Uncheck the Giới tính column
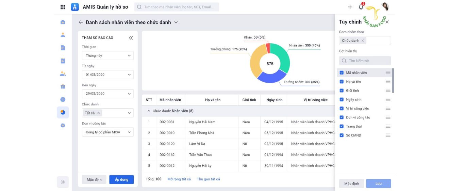The height and width of the screenshot is (191, 449). click(x=342, y=90)
